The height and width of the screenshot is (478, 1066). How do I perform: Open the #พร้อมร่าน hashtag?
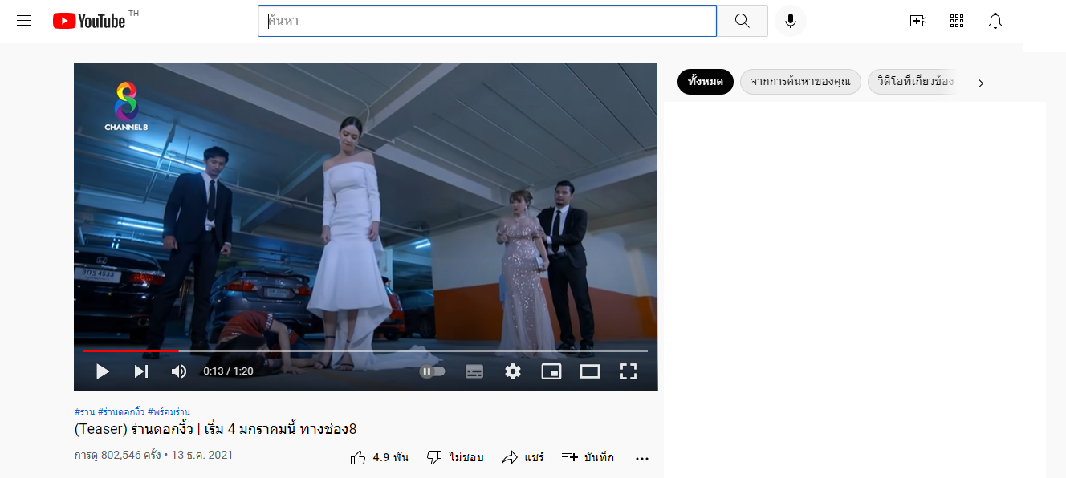(x=169, y=412)
